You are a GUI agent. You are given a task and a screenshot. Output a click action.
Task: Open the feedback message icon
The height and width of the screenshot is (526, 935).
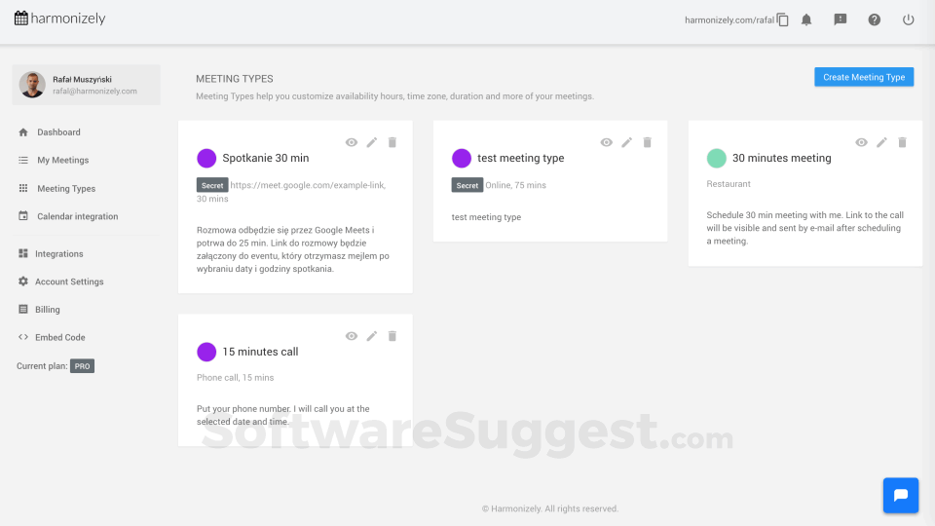tap(841, 19)
